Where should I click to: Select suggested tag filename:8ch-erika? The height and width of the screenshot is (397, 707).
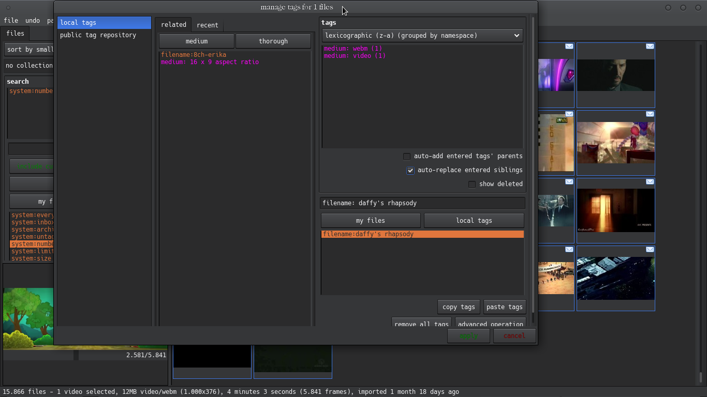tap(194, 55)
